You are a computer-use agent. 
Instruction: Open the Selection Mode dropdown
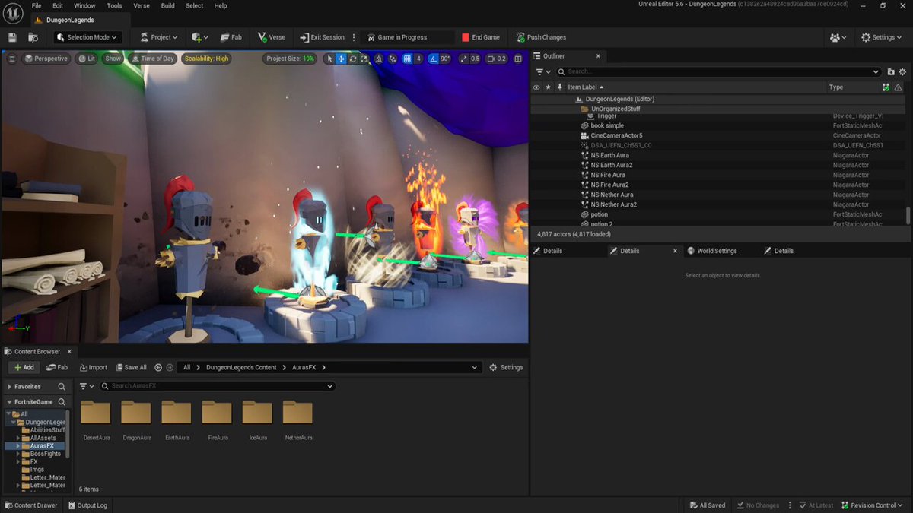(x=88, y=37)
